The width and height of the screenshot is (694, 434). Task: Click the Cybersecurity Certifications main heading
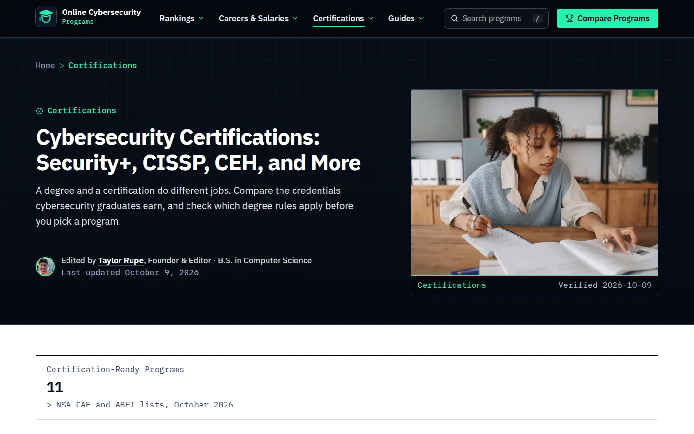pyautogui.click(x=198, y=150)
